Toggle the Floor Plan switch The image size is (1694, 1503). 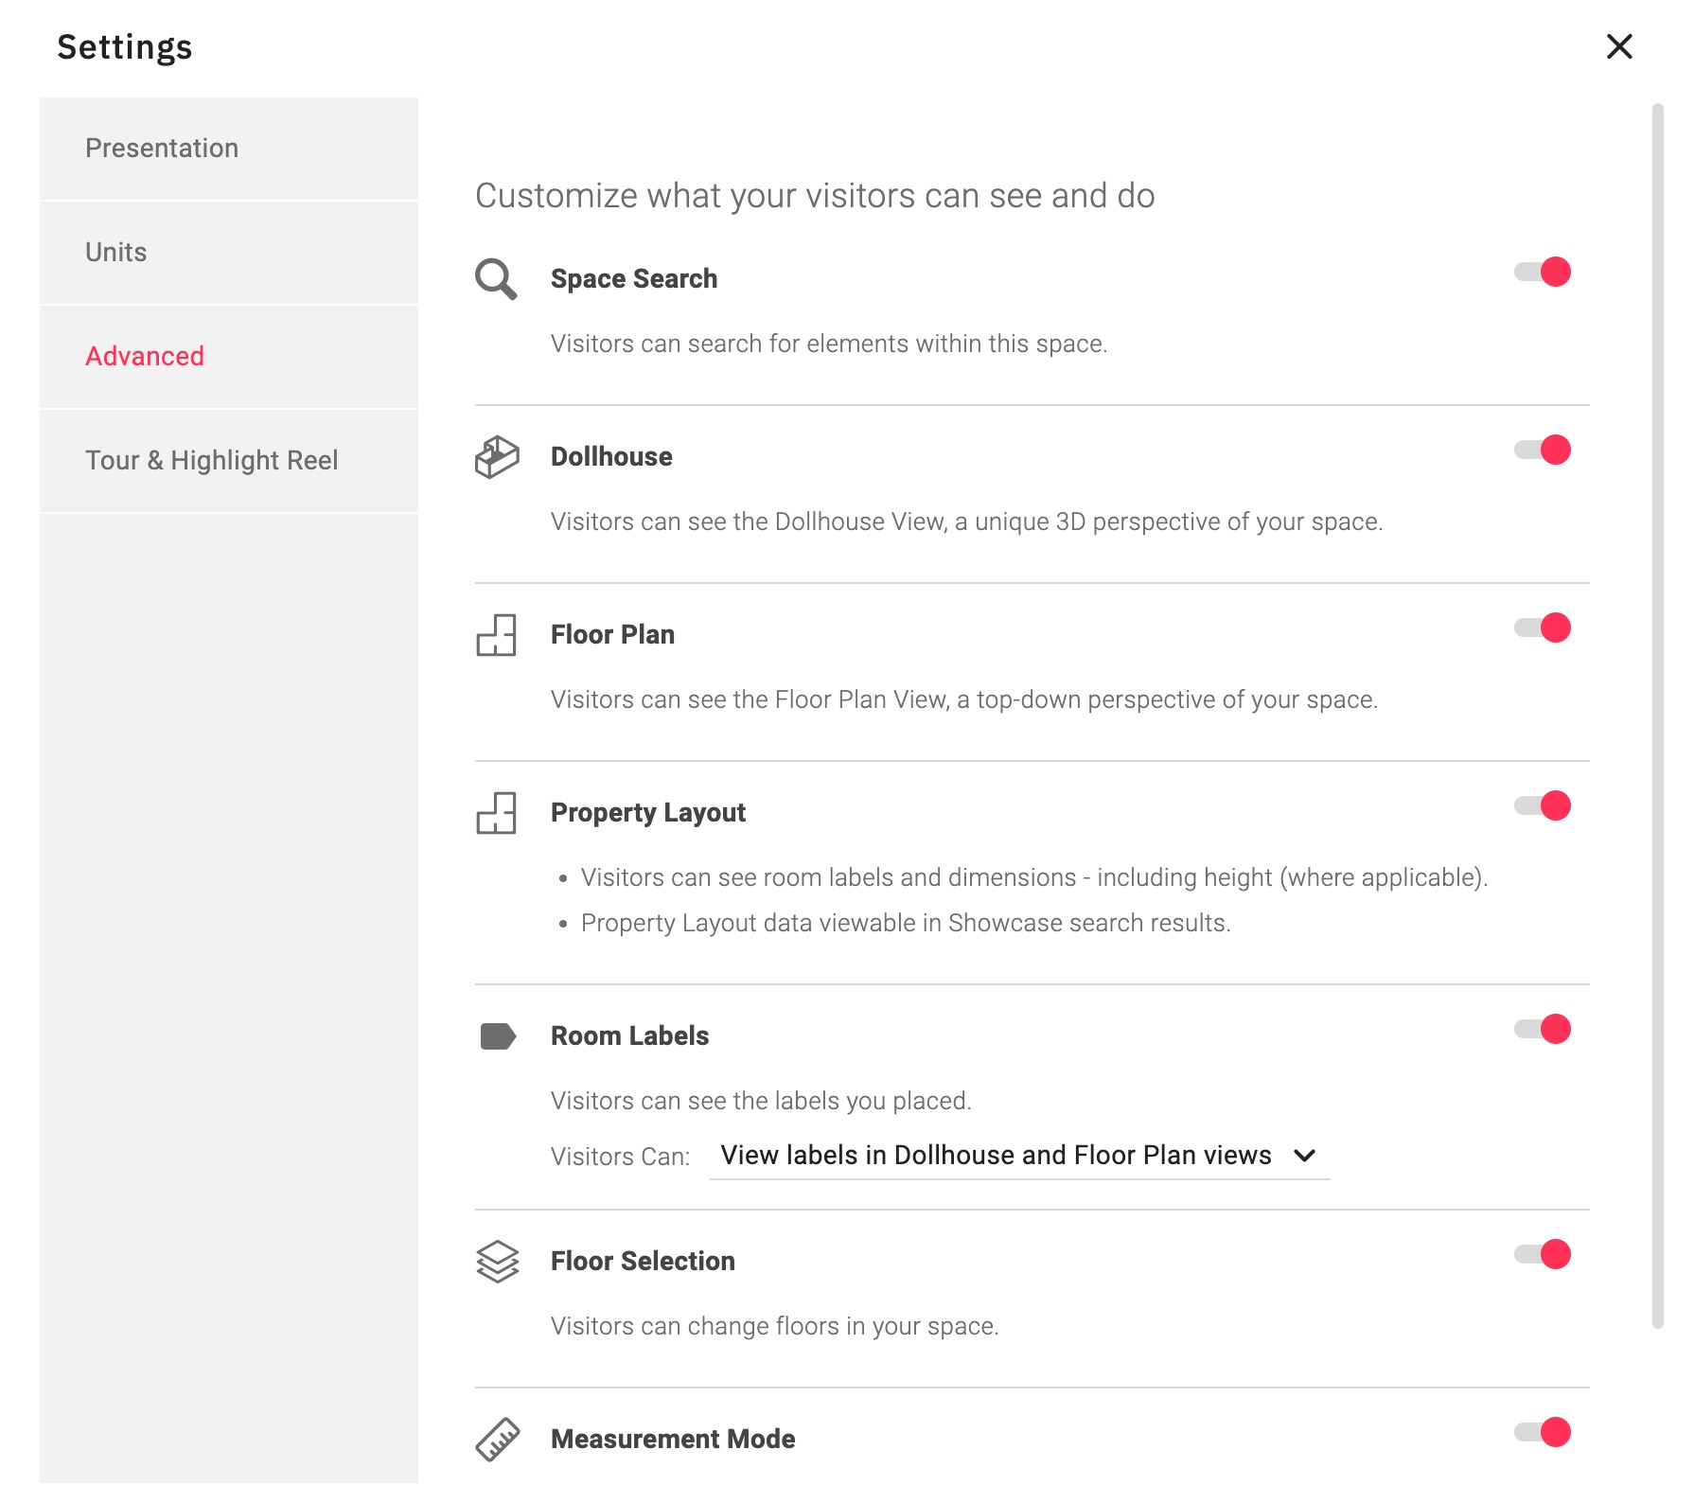point(1543,628)
